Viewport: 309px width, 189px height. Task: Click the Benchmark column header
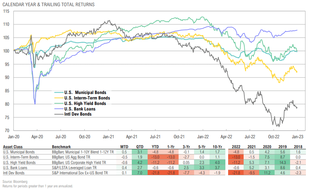pos(61,147)
